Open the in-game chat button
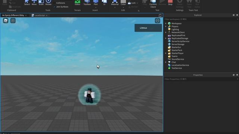The image size is (239, 134). point(13,20)
